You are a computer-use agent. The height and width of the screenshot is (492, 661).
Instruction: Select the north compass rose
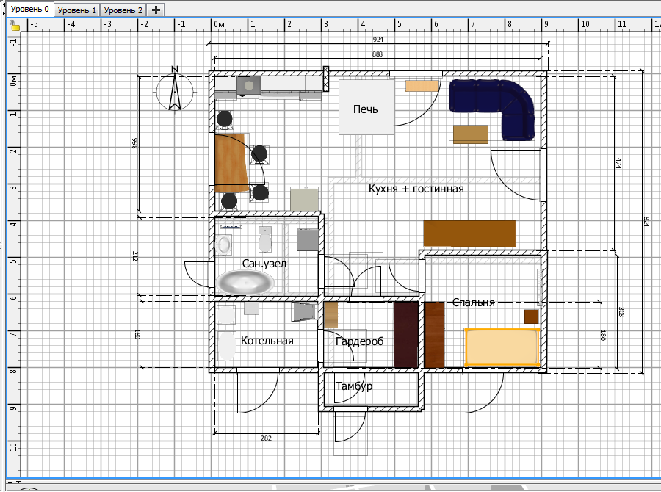(175, 90)
